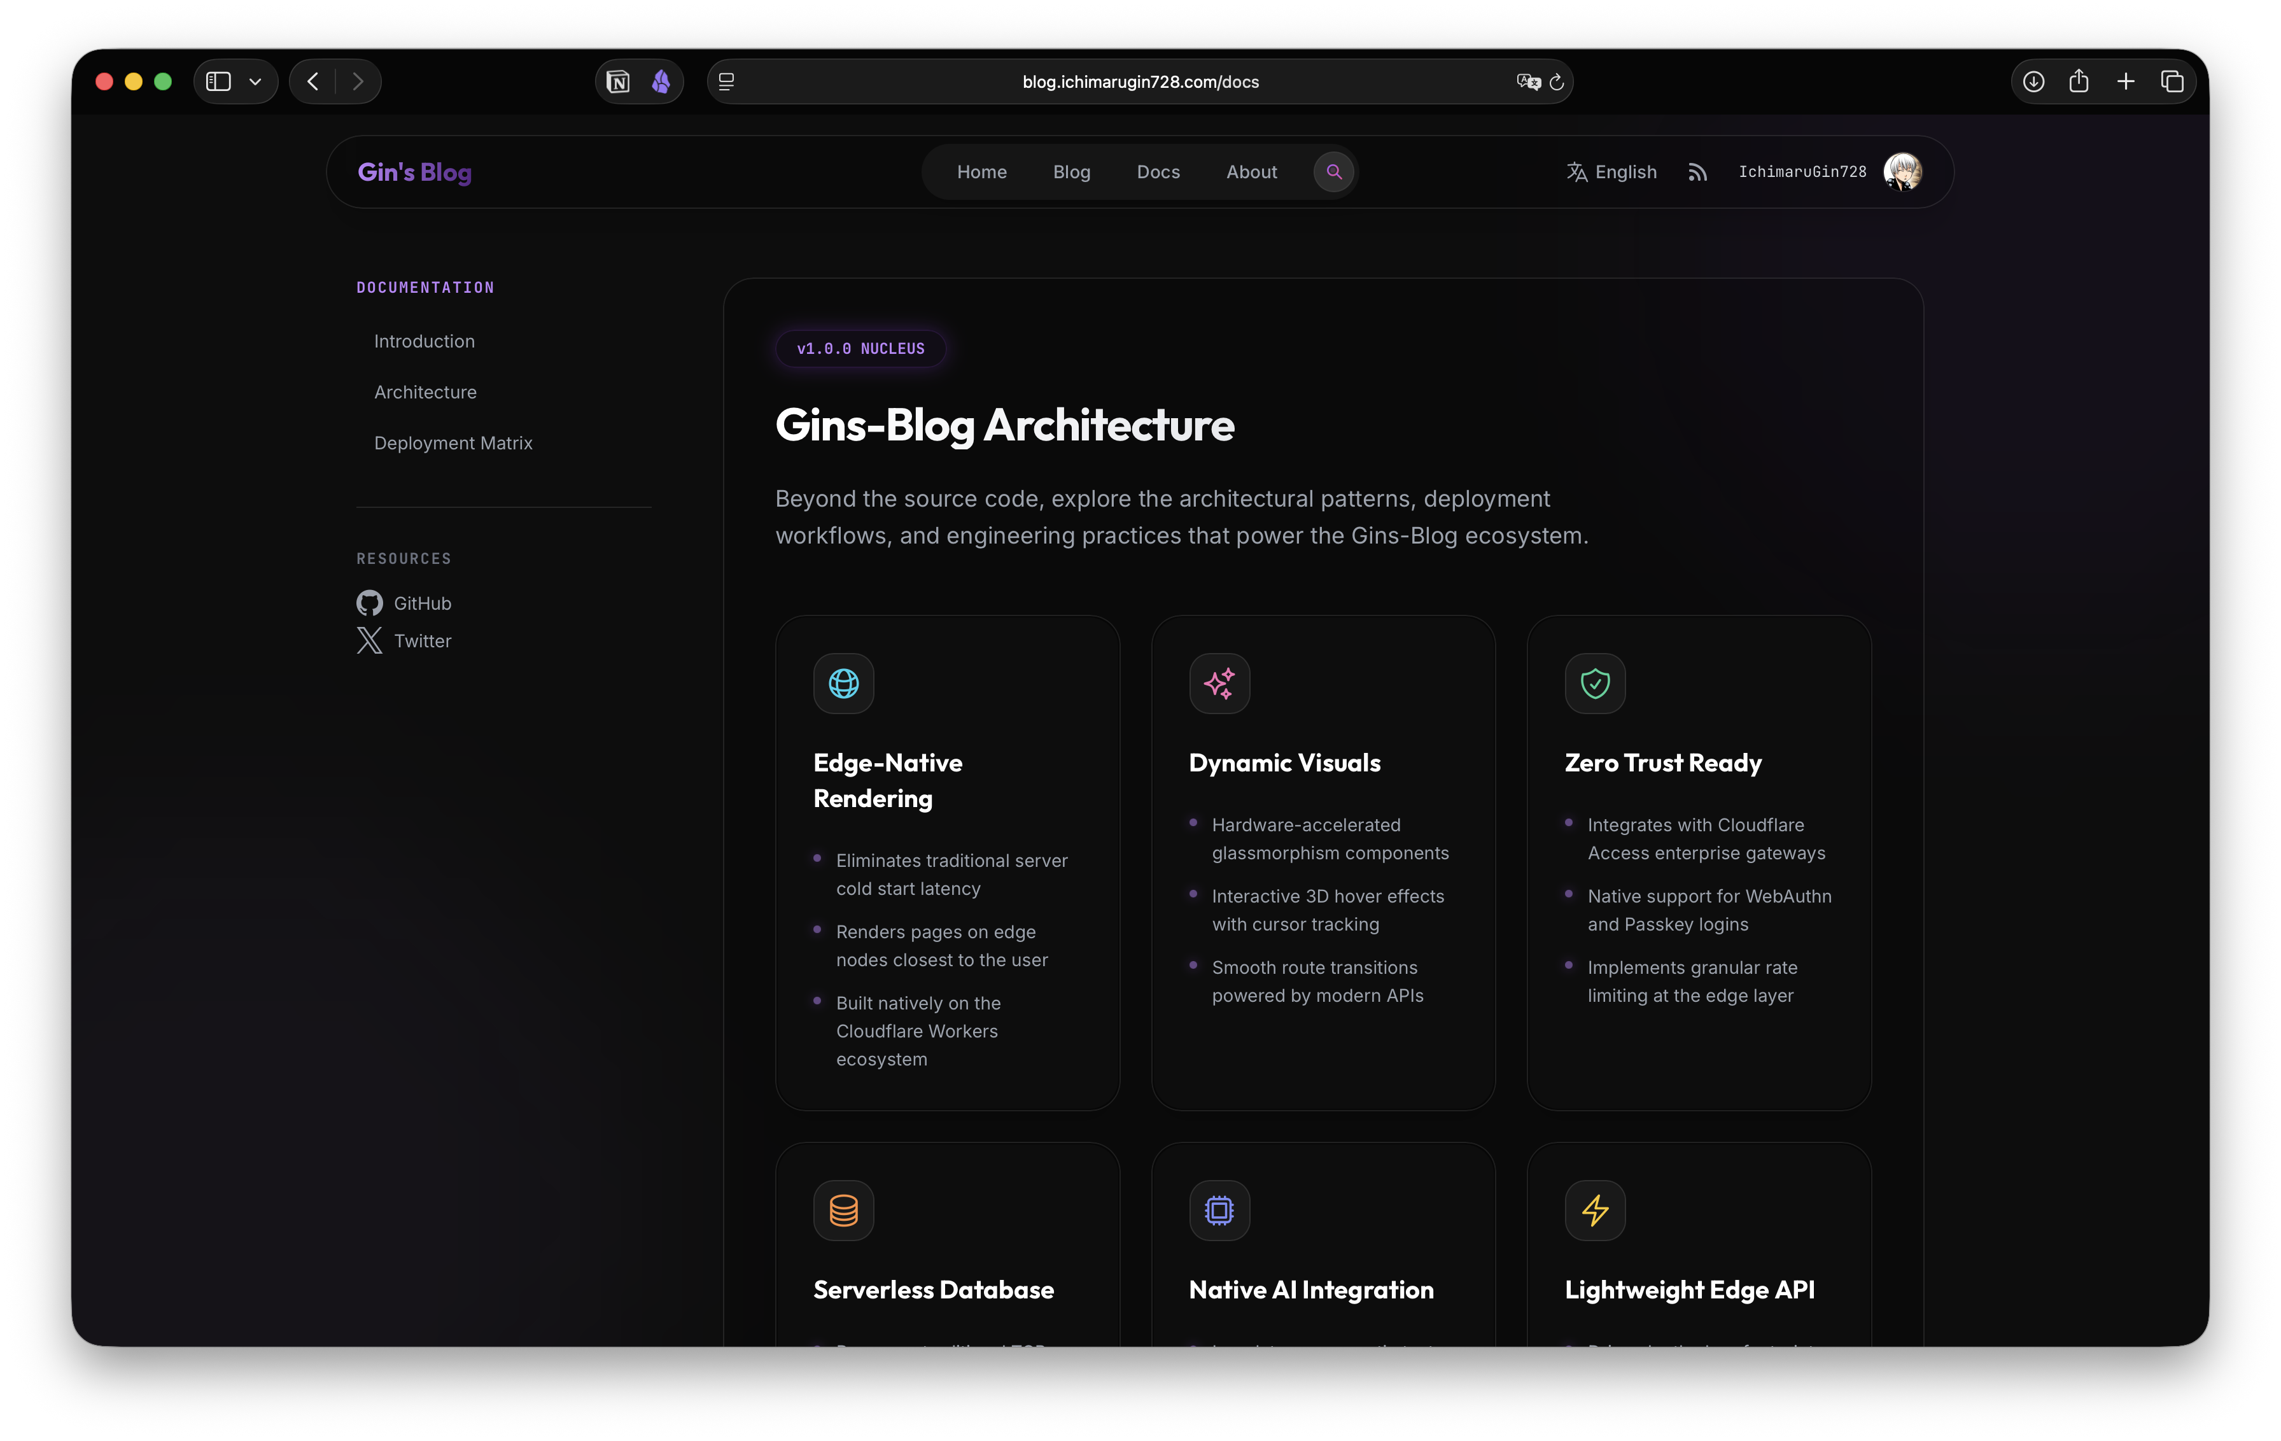Viewport: 2281px width, 1441px height.
Task: Open site search with the magnifier icon
Action: pyautogui.click(x=1334, y=171)
